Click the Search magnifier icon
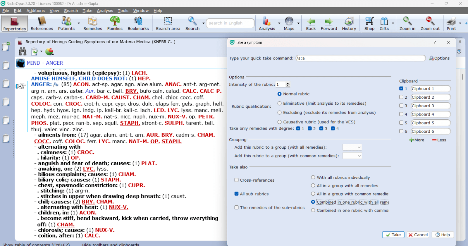Viewport: 468px width, 246px height. click(192, 23)
